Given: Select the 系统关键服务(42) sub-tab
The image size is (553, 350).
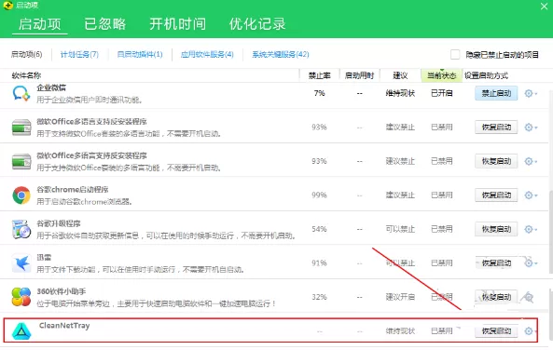Looking at the screenshot, I should 281,54.
